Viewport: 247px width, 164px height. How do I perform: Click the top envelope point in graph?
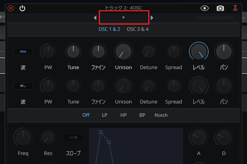pyautogui.click(x=101, y=132)
